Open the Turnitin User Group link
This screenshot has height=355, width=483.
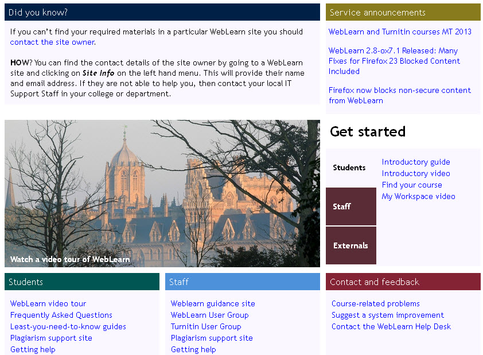coord(206,327)
